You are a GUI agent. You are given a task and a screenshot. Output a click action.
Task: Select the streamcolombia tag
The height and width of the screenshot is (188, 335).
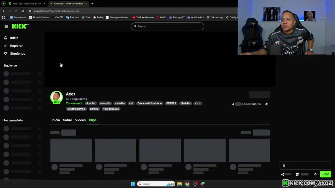pyautogui.click(x=76, y=109)
